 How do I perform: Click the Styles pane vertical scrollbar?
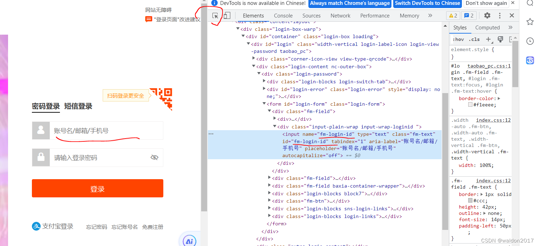pyautogui.click(x=515, y=64)
